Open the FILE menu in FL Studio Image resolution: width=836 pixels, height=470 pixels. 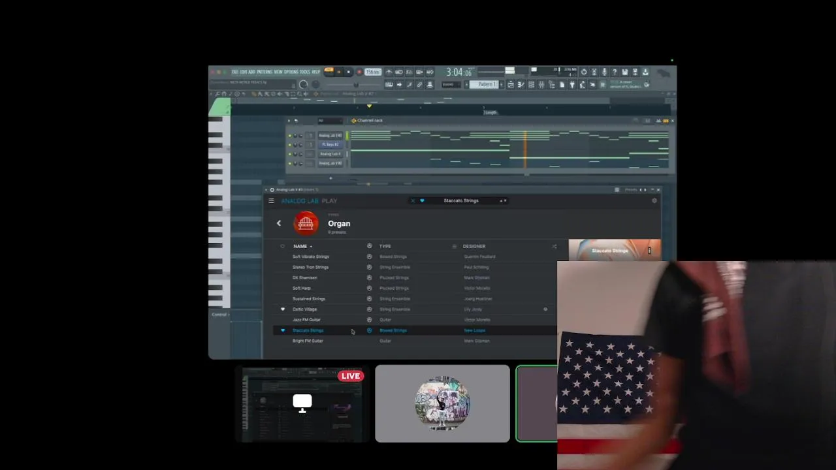(x=235, y=72)
